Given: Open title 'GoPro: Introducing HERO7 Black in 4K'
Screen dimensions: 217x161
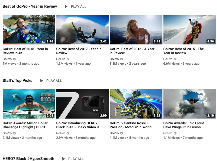Looking at the screenshot, I should point(79,125).
